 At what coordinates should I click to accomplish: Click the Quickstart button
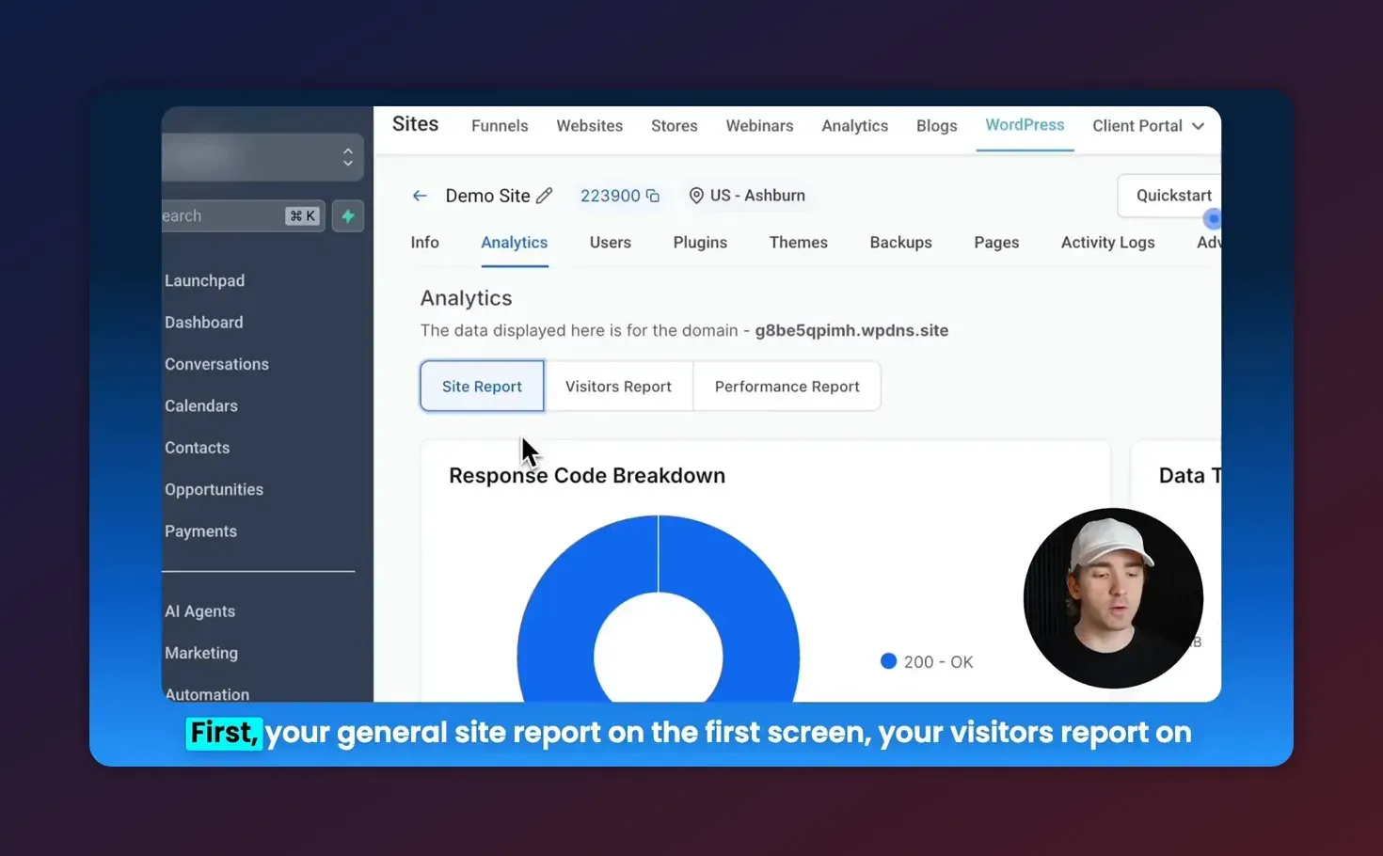1173,195
